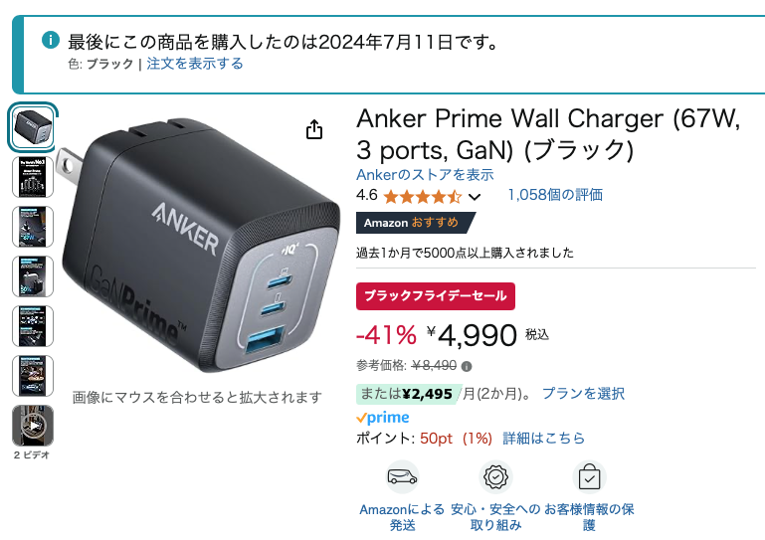The width and height of the screenshot is (765, 540).
Task: Expand the star rating dropdown chevron
Action: pyautogui.click(x=475, y=197)
